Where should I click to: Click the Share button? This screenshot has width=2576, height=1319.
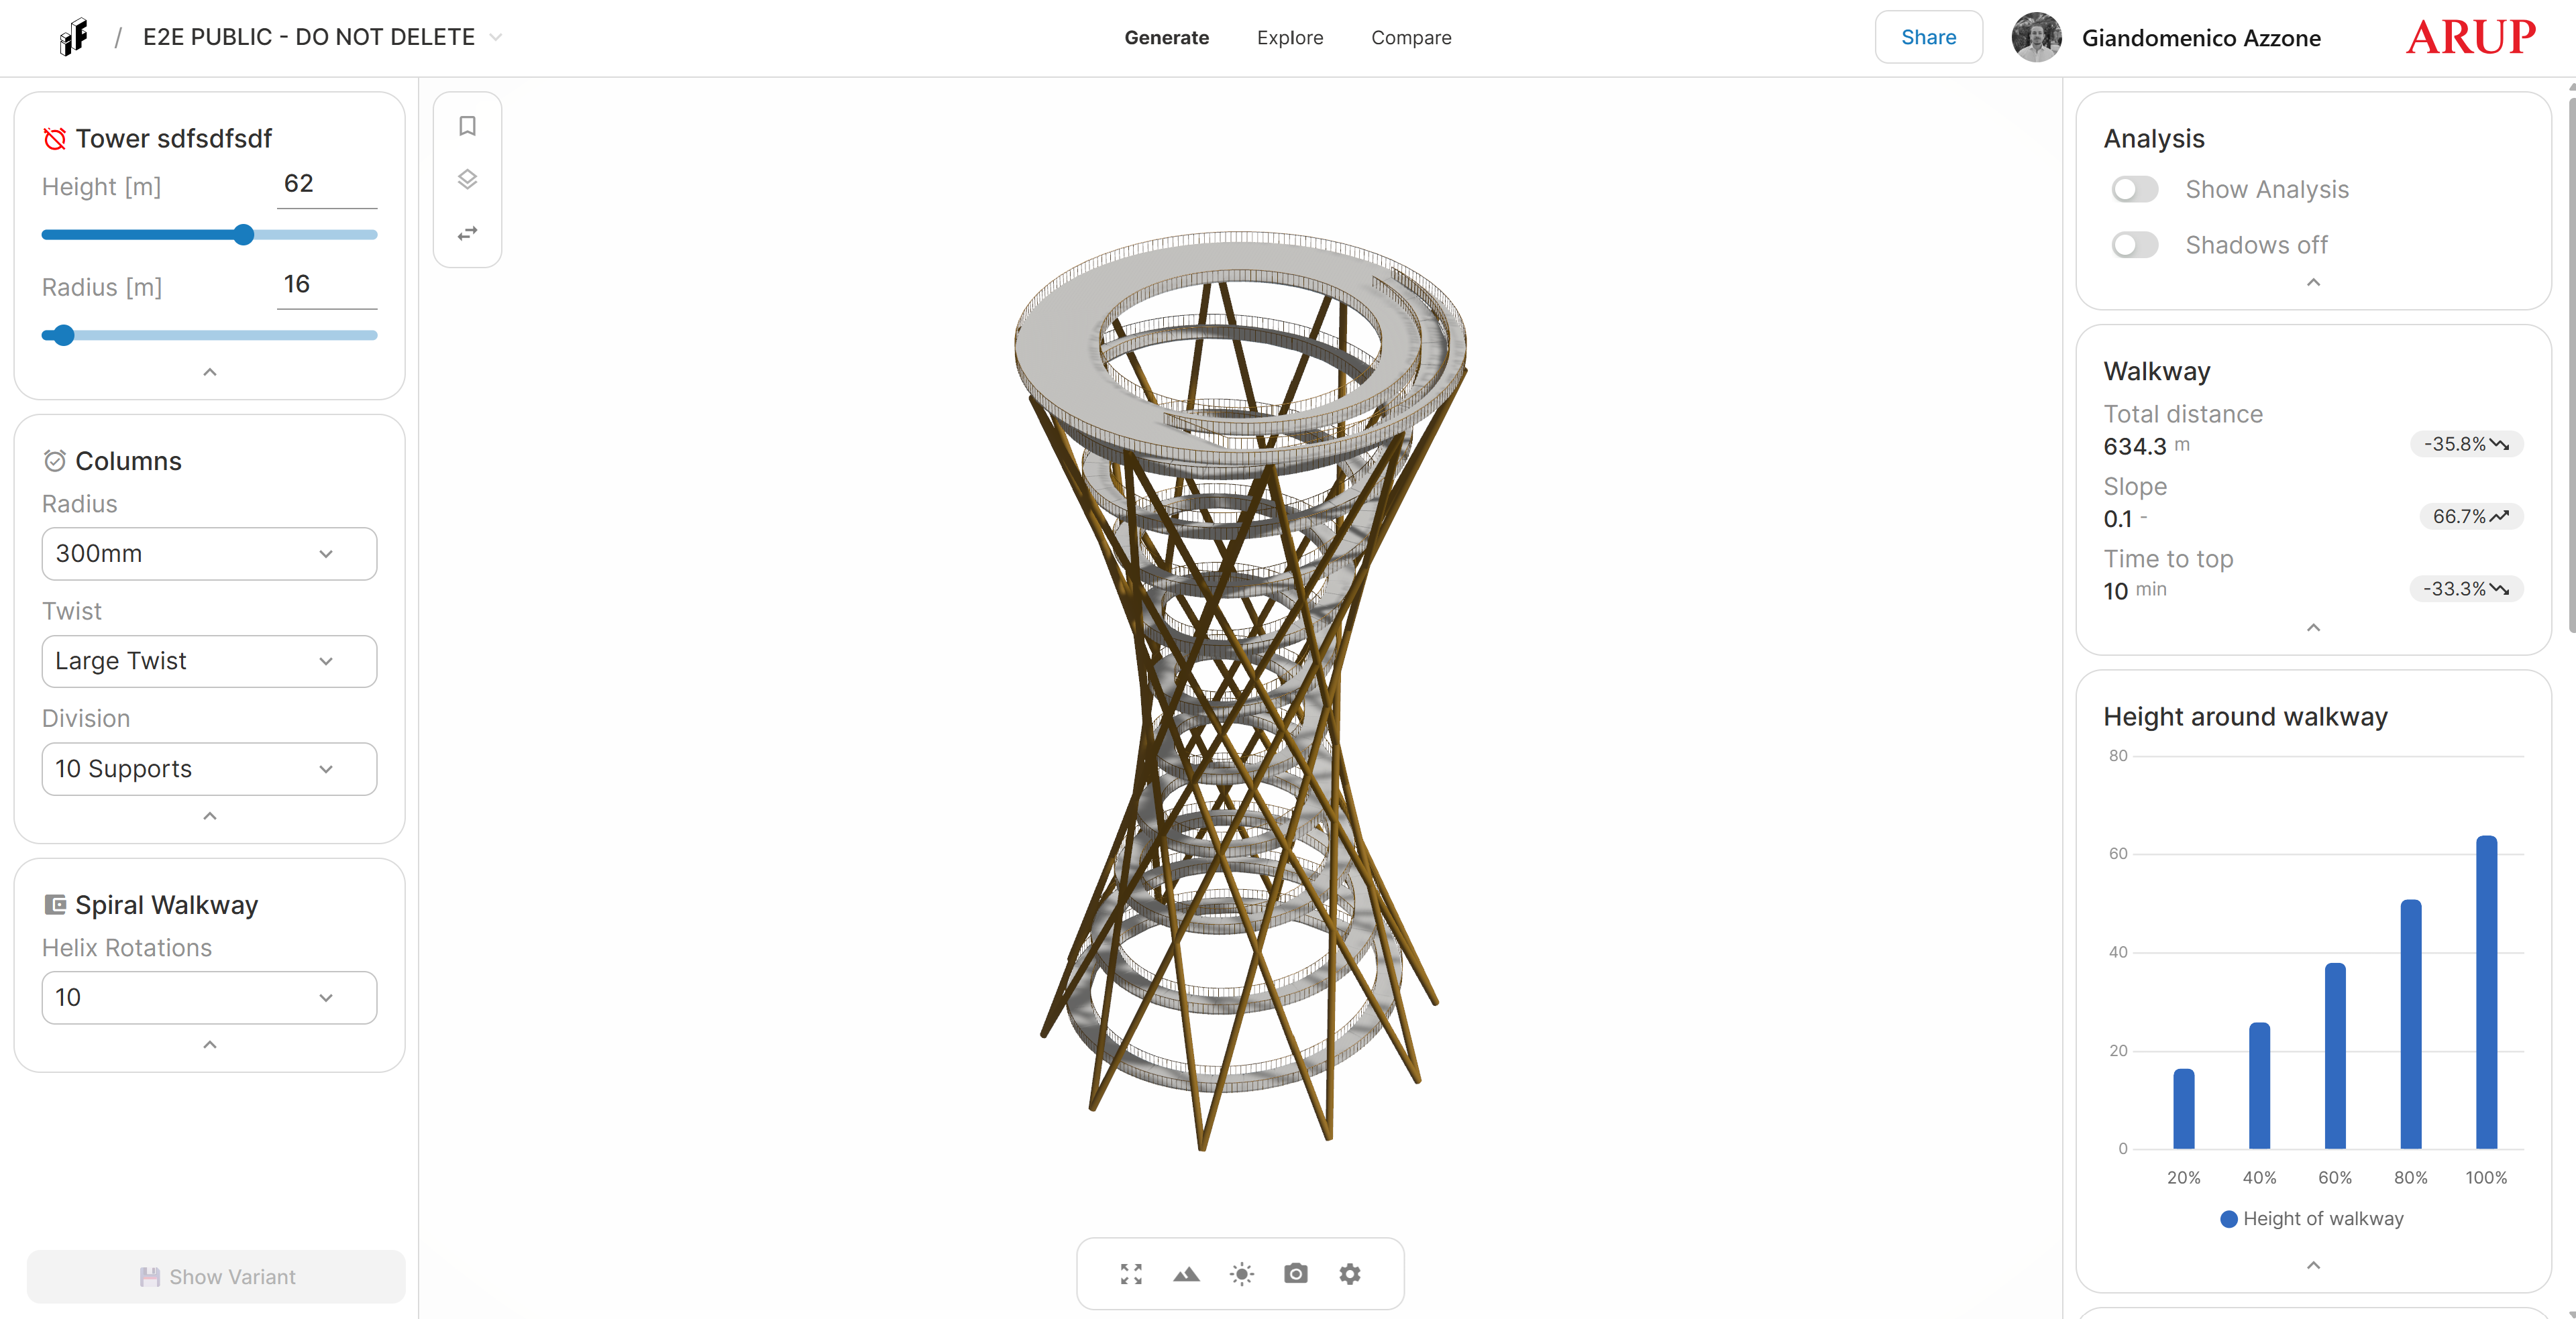[x=1927, y=38]
